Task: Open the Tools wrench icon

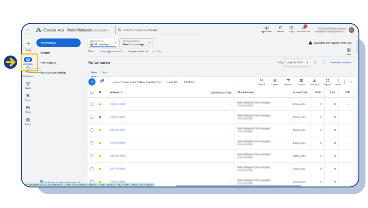Action: pos(28,96)
